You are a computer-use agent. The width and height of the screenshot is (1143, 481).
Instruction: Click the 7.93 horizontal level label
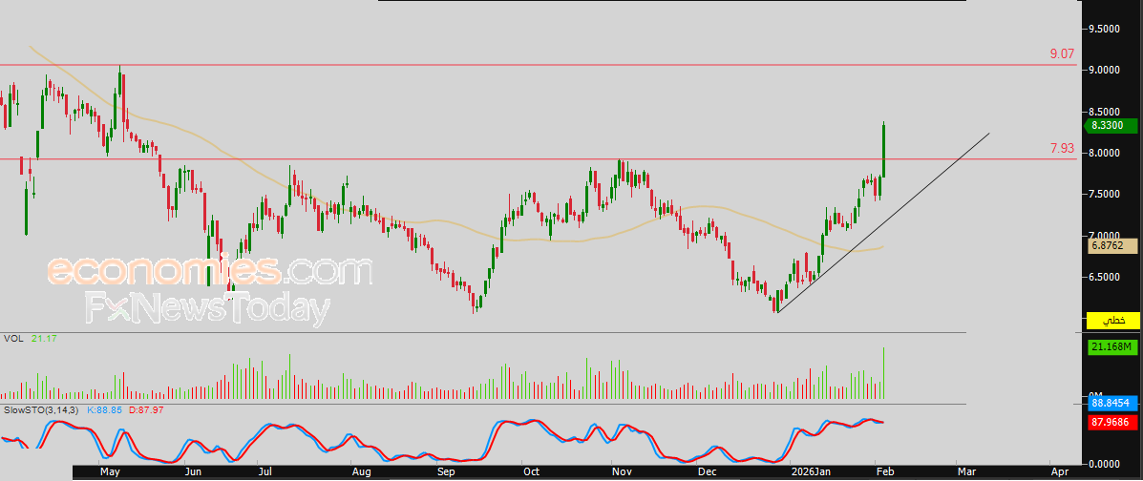point(1062,148)
